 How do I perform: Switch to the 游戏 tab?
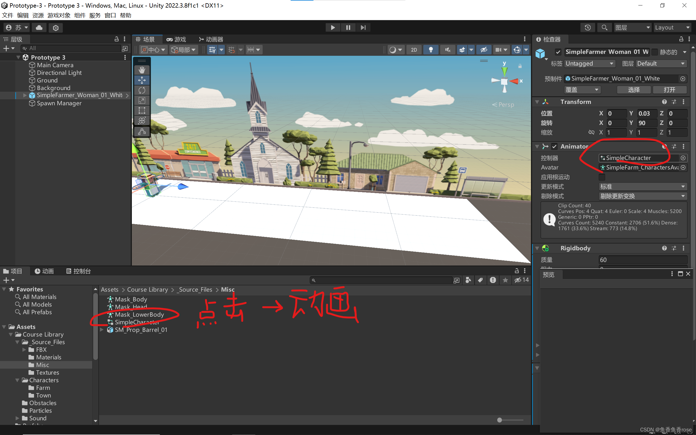point(176,39)
